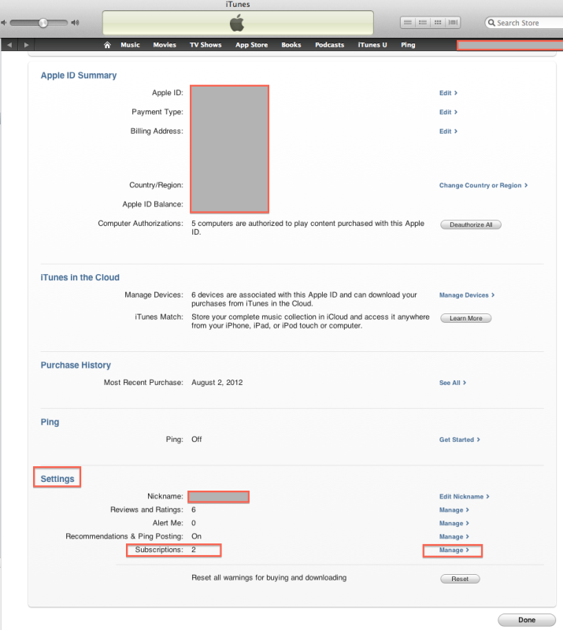
Task: Click the Computer Authorizations label
Action: click(x=141, y=224)
